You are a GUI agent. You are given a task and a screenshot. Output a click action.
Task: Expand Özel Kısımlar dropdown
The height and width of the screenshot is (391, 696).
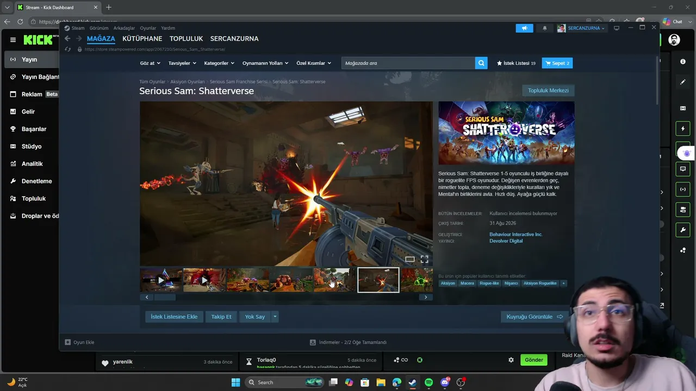pos(314,63)
